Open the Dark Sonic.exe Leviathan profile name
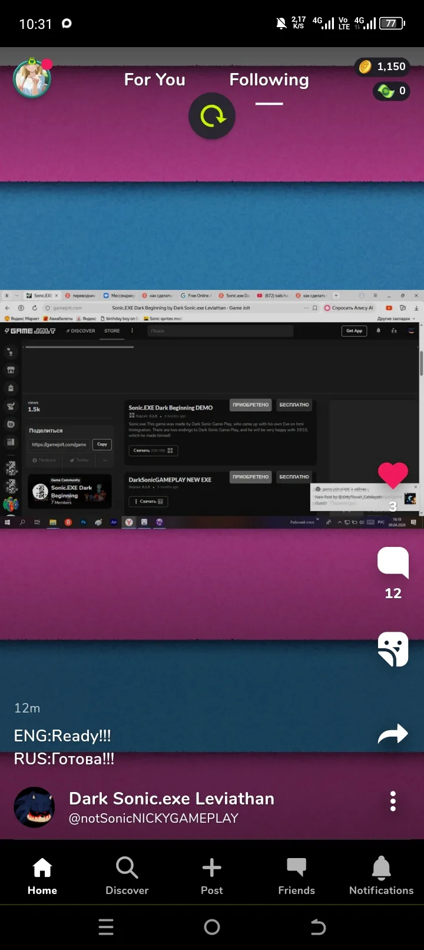 [172, 799]
